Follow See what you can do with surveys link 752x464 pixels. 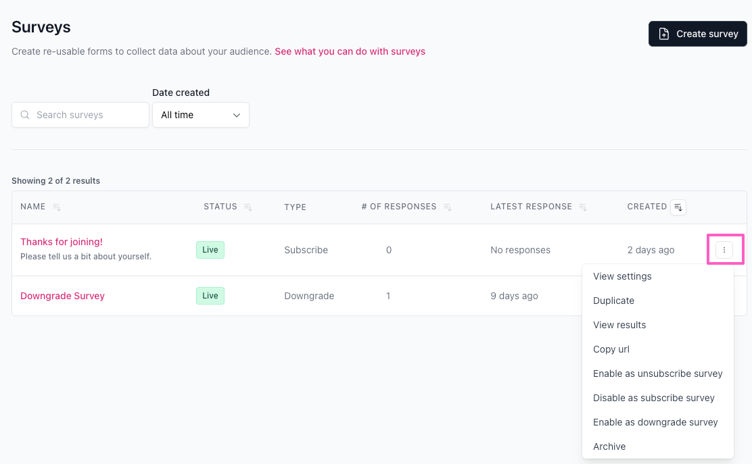tap(350, 51)
